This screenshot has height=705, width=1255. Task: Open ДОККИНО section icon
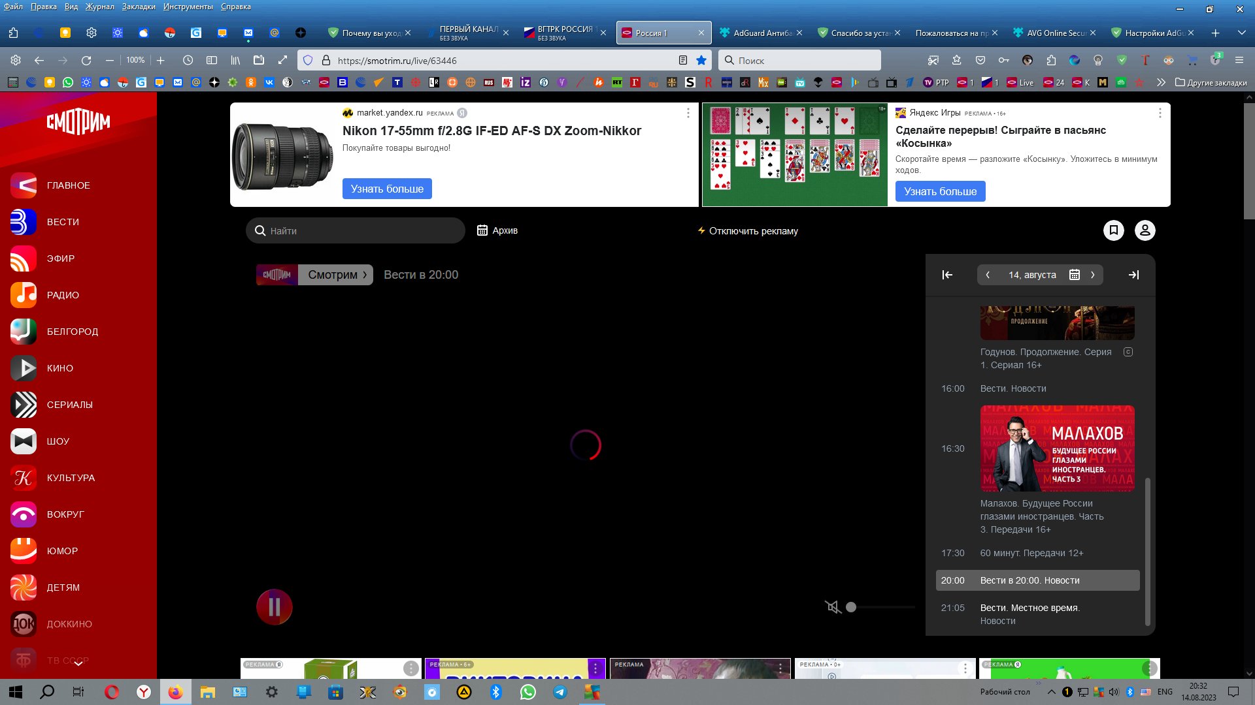click(23, 624)
